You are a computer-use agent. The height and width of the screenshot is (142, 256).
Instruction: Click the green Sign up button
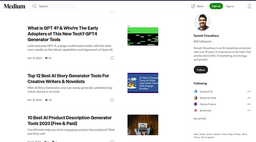click(x=216, y=6)
